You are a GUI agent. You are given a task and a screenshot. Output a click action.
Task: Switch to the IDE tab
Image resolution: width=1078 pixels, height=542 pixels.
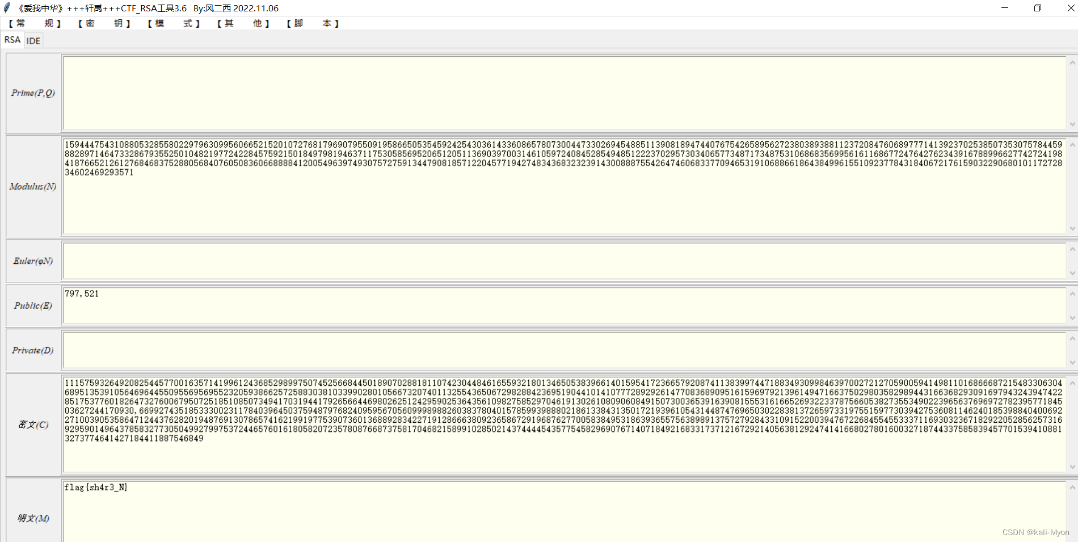(x=33, y=40)
